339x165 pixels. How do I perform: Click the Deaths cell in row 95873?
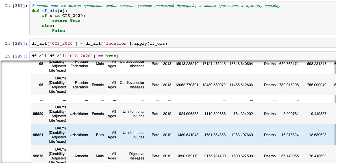tap(270, 156)
